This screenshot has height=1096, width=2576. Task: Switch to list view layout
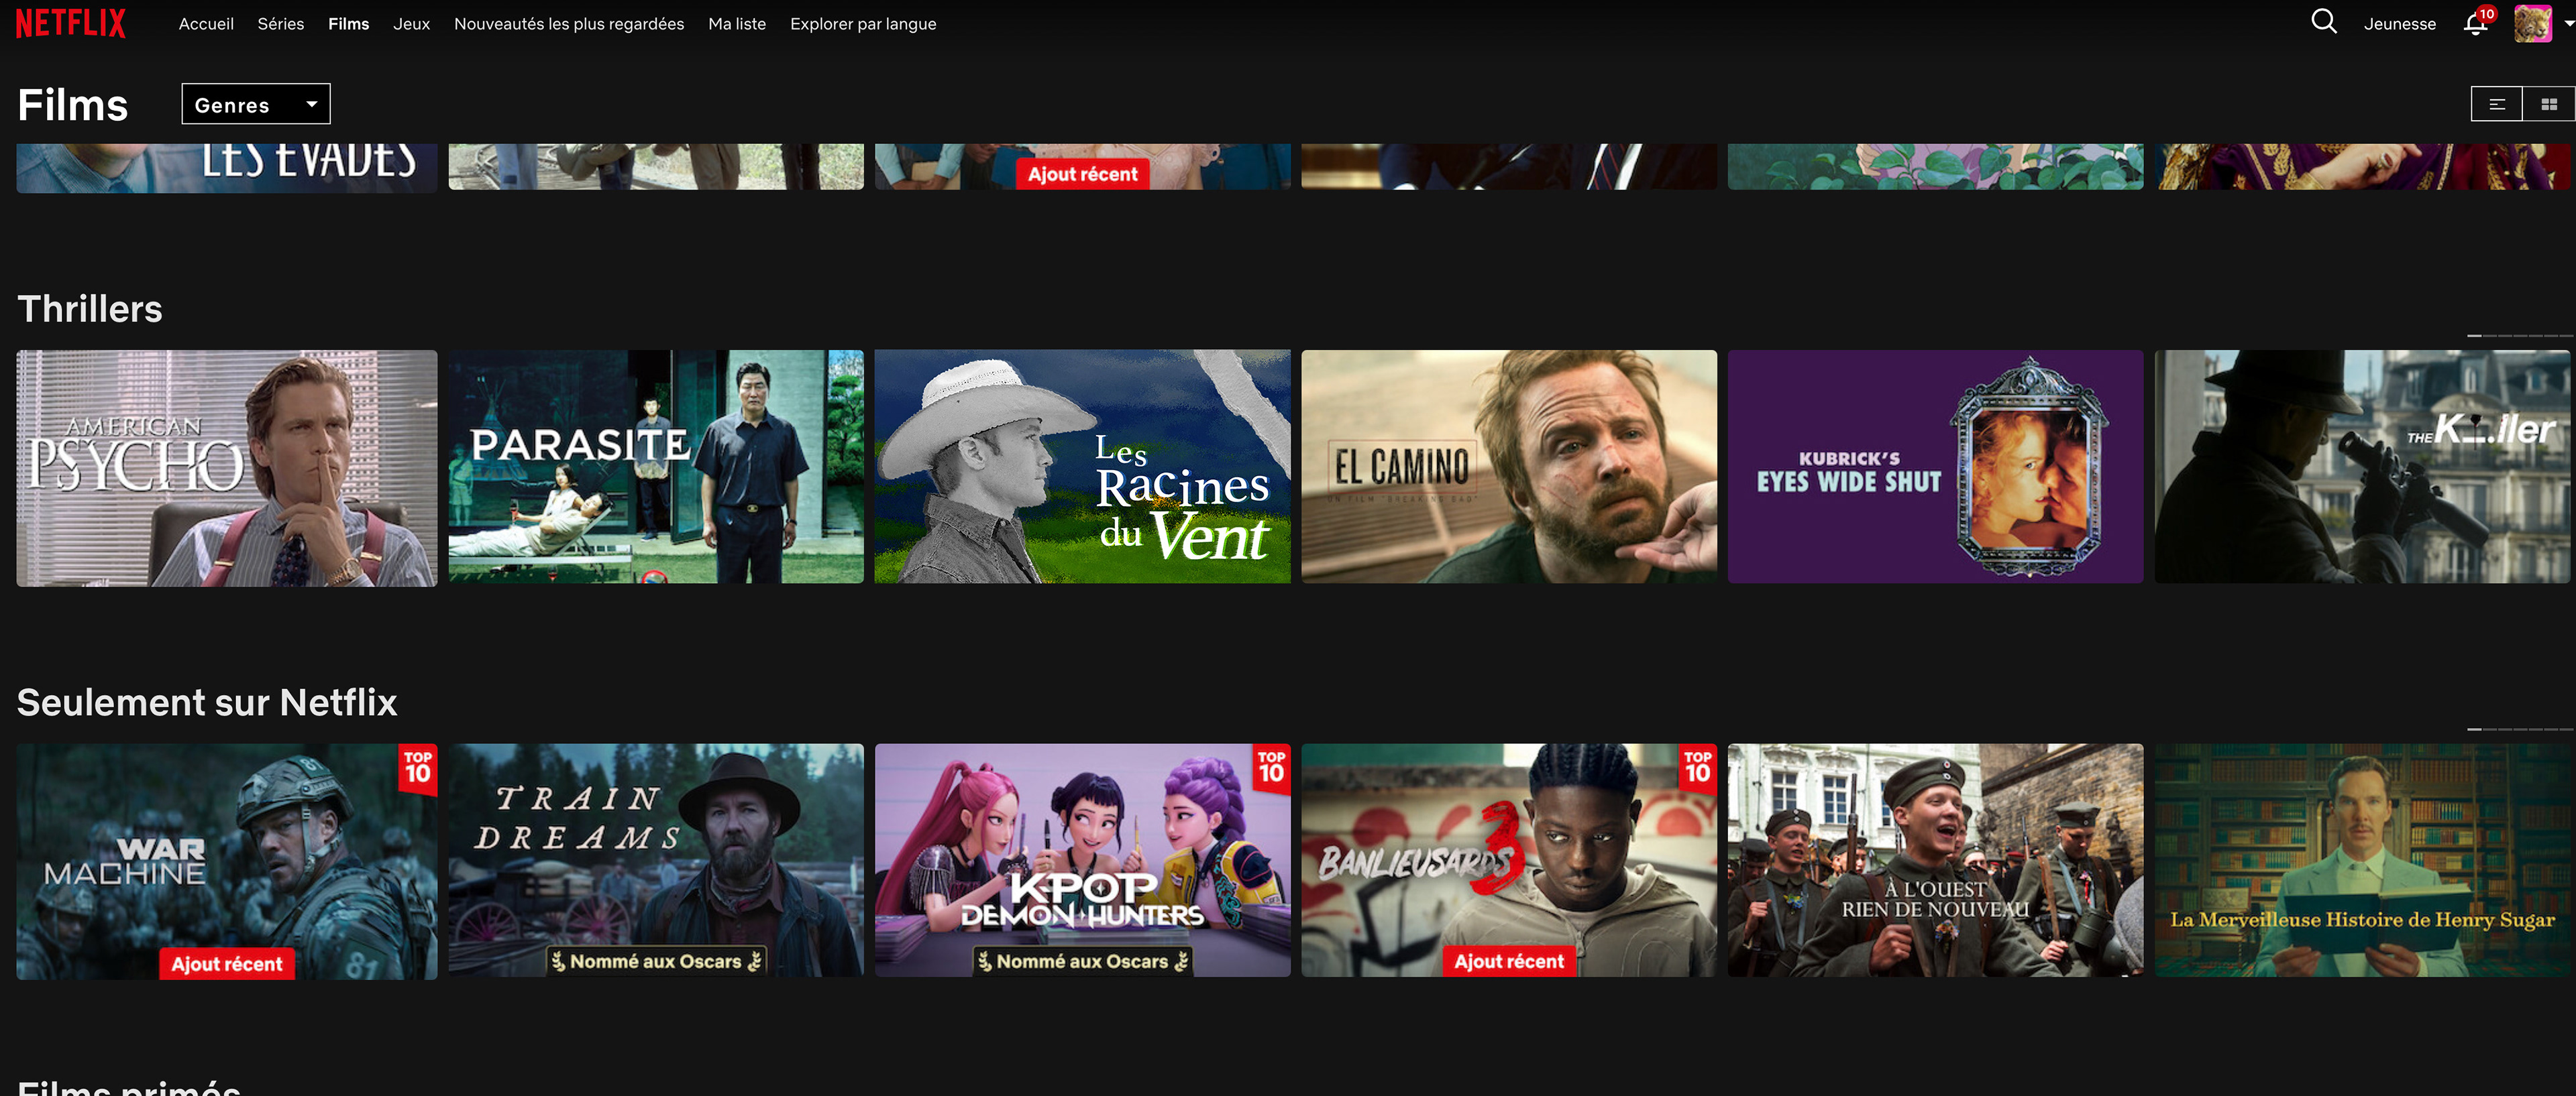[2496, 104]
